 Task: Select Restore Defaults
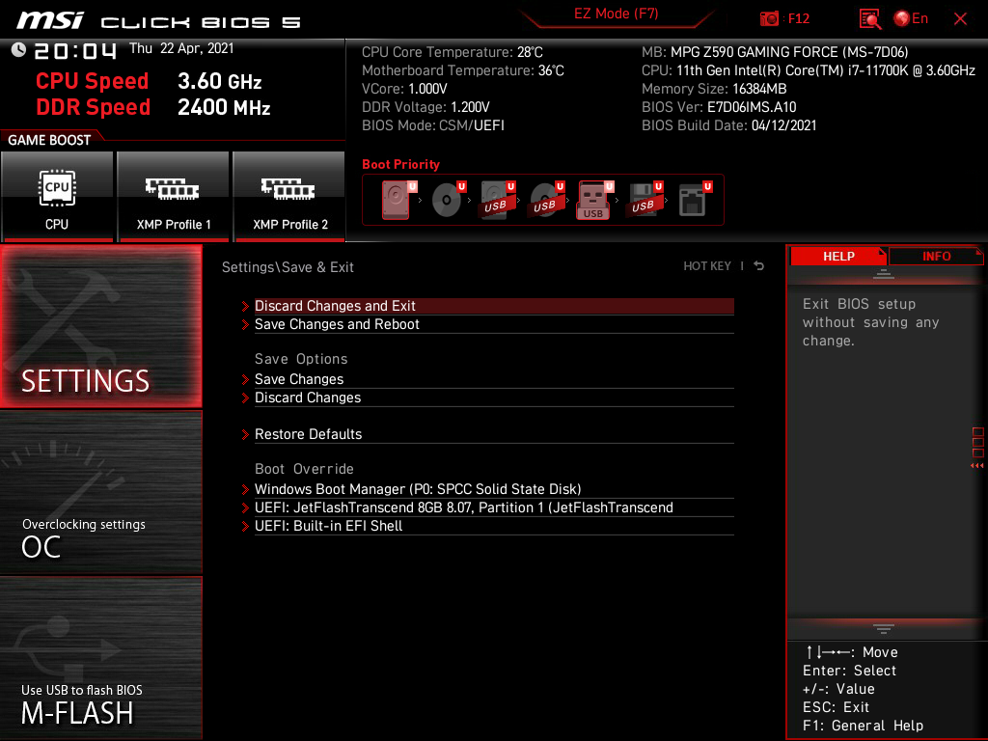click(x=494, y=434)
